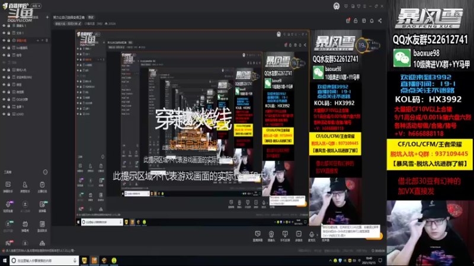Toggle the lock on the 全屏1 layer
The width and height of the screenshot is (474, 266).
[9, 107]
